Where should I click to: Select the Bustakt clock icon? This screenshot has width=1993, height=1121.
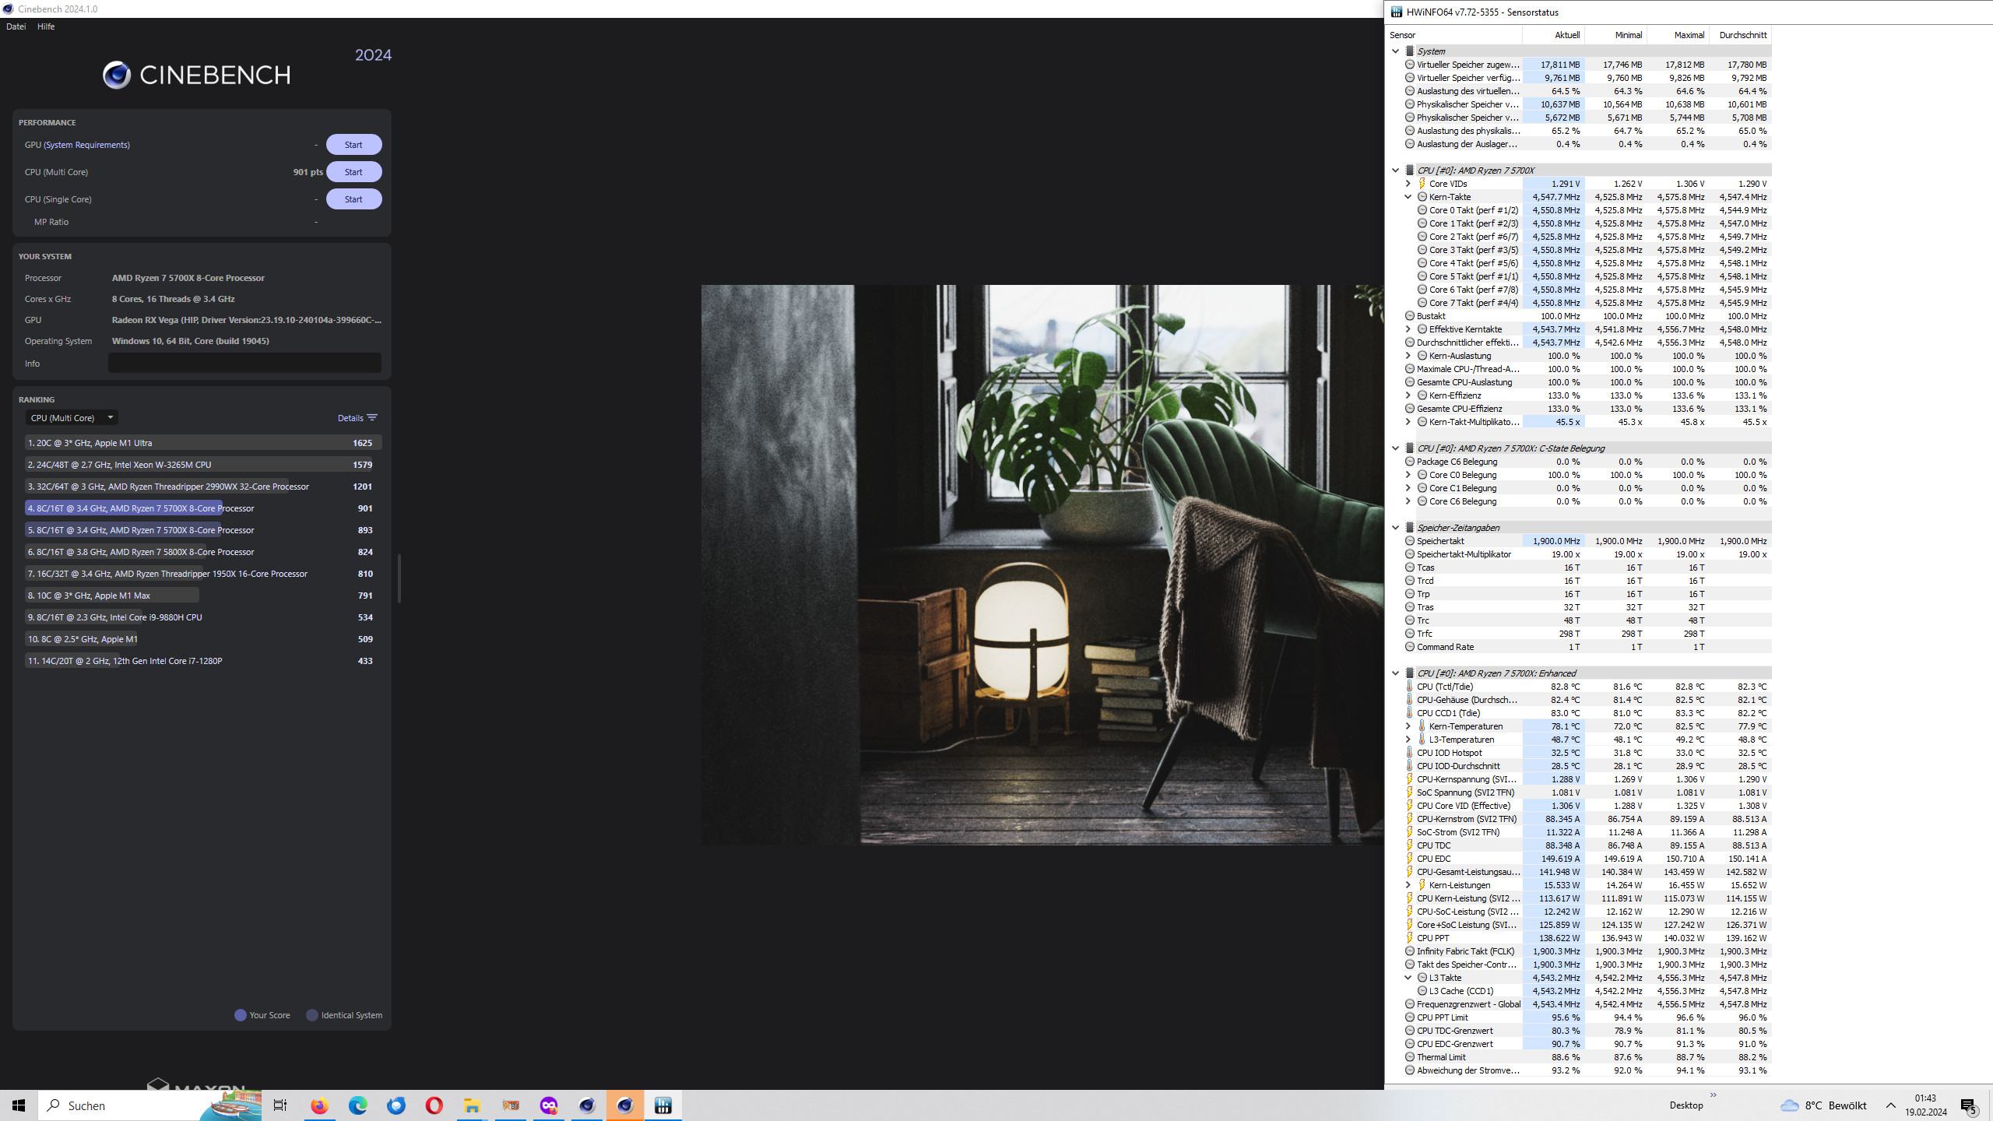1409,316
